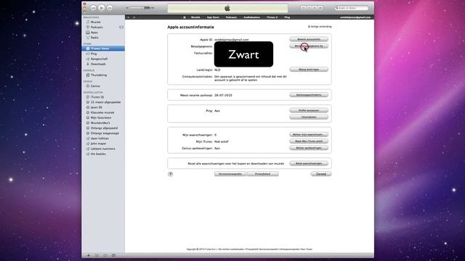Click the Podcasts unplayed count badge
This screenshot has height=261, width=465.
pyautogui.click(x=121, y=28)
